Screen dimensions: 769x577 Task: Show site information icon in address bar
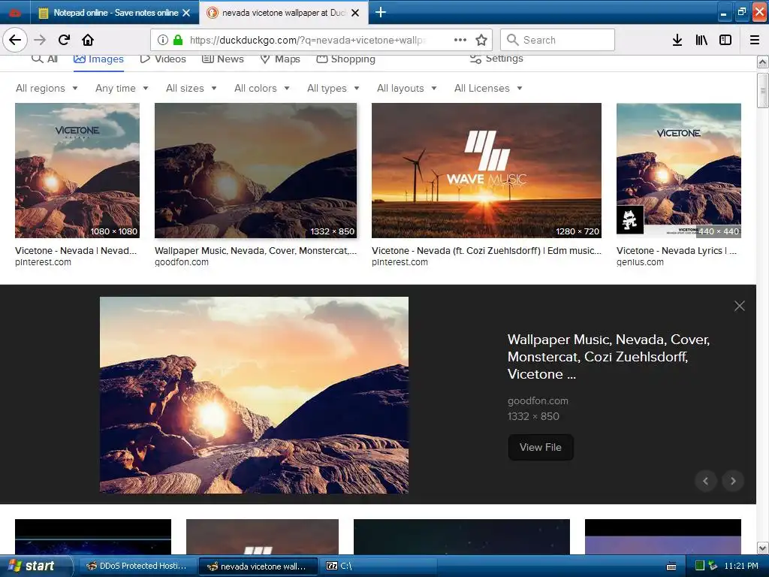[x=162, y=40]
